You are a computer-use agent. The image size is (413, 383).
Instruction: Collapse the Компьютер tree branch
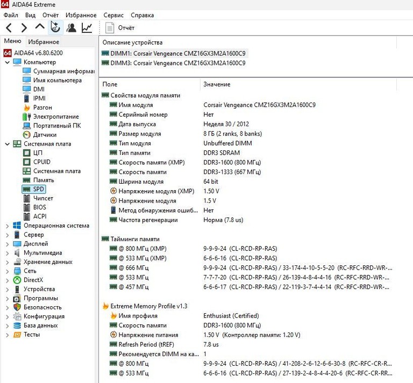tap(8, 62)
